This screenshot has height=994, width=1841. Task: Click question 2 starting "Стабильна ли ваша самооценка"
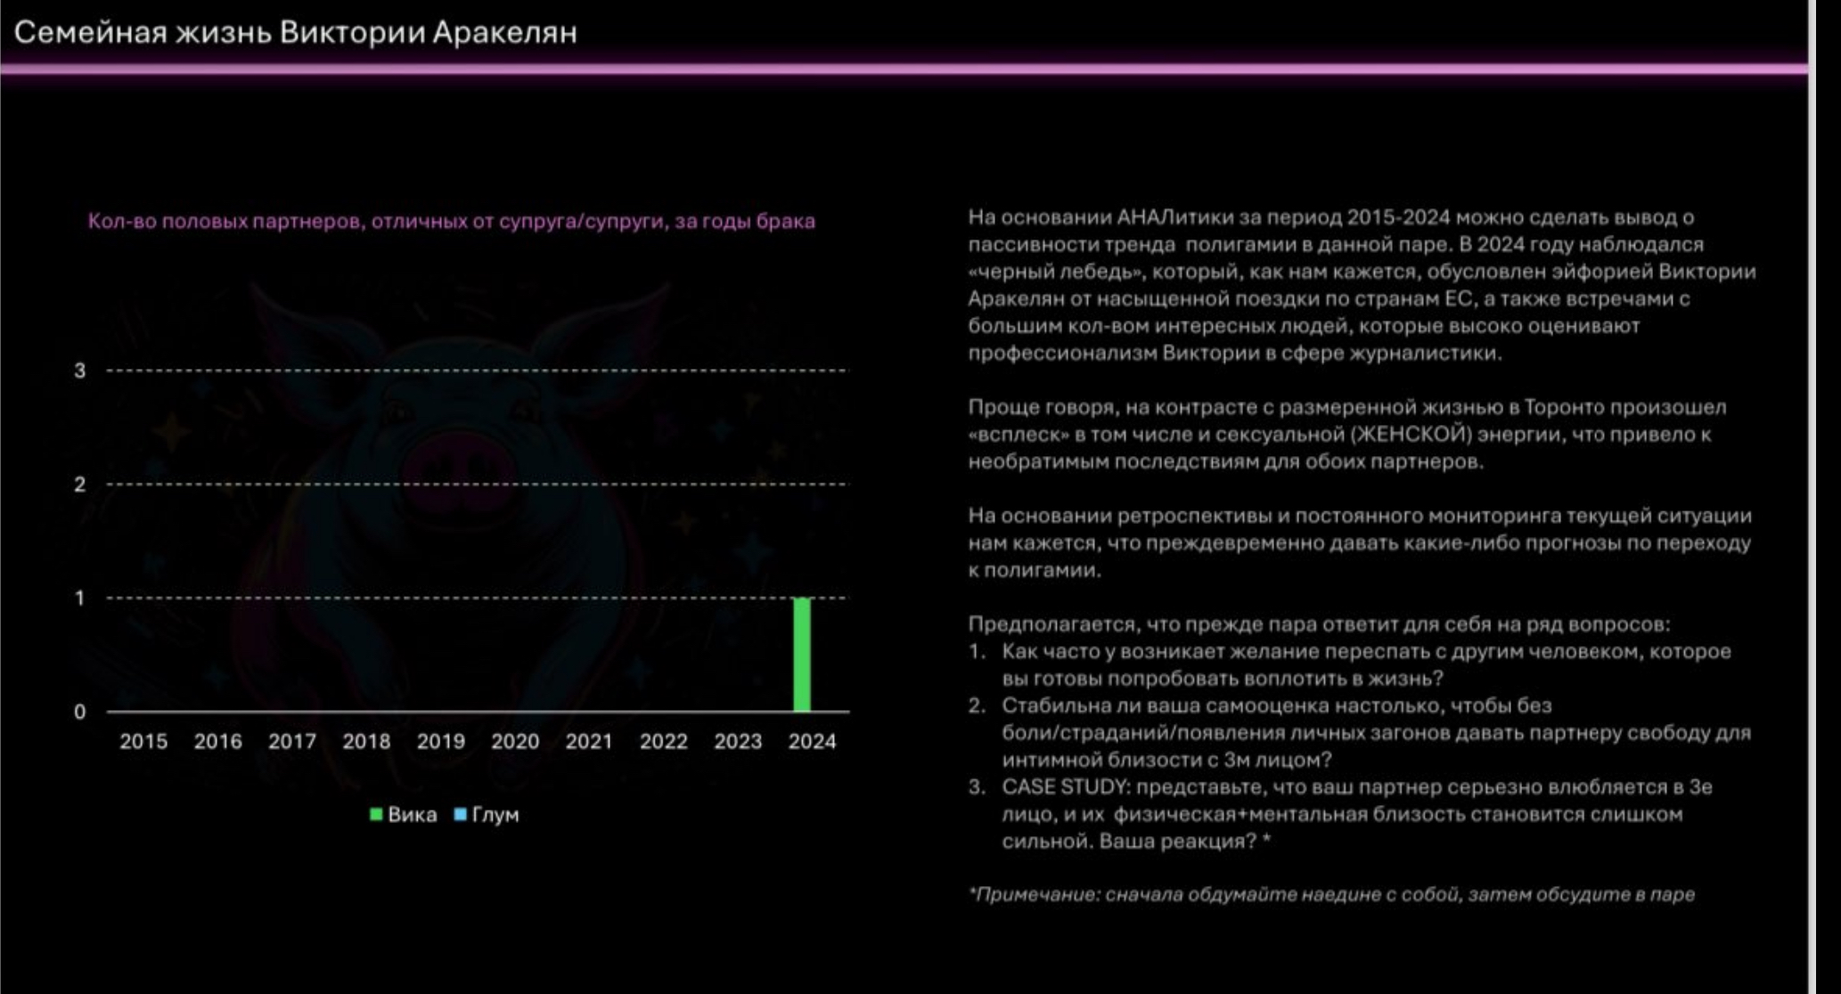click(x=1361, y=733)
